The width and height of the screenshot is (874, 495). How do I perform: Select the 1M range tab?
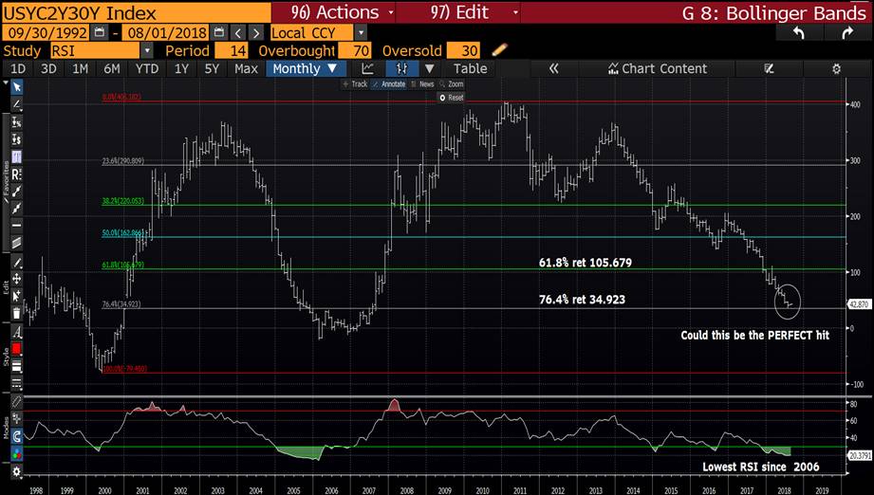click(80, 68)
